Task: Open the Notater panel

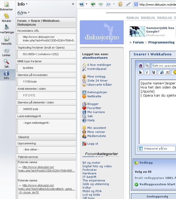Action: pos(6,18)
